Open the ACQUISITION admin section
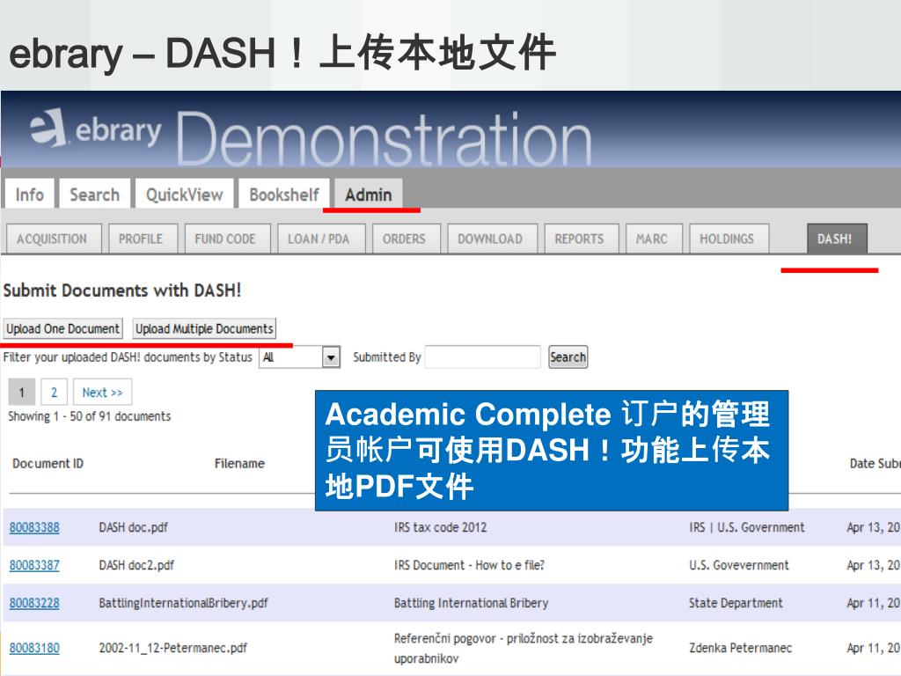The image size is (901, 676). (x=52, y=239)
